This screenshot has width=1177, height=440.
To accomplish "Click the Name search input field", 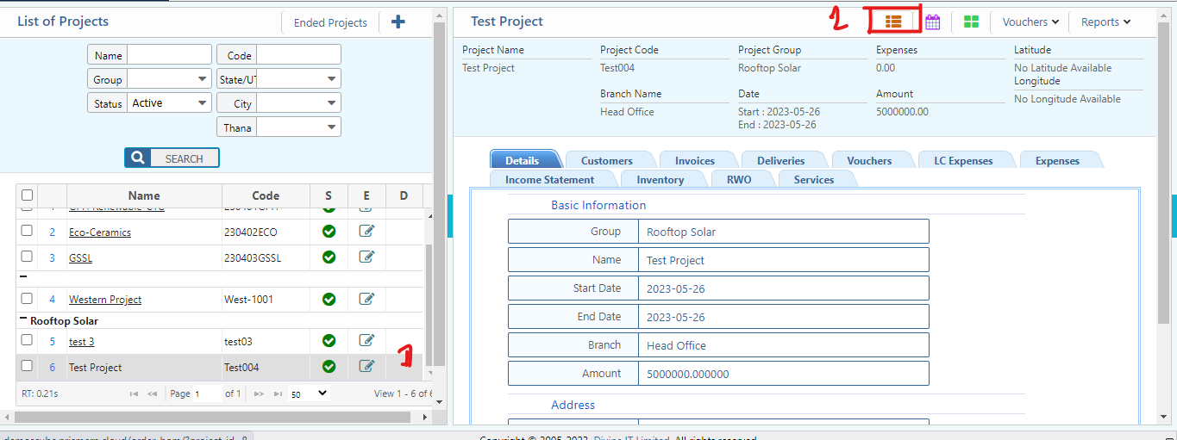I will (x=170, y=55).
